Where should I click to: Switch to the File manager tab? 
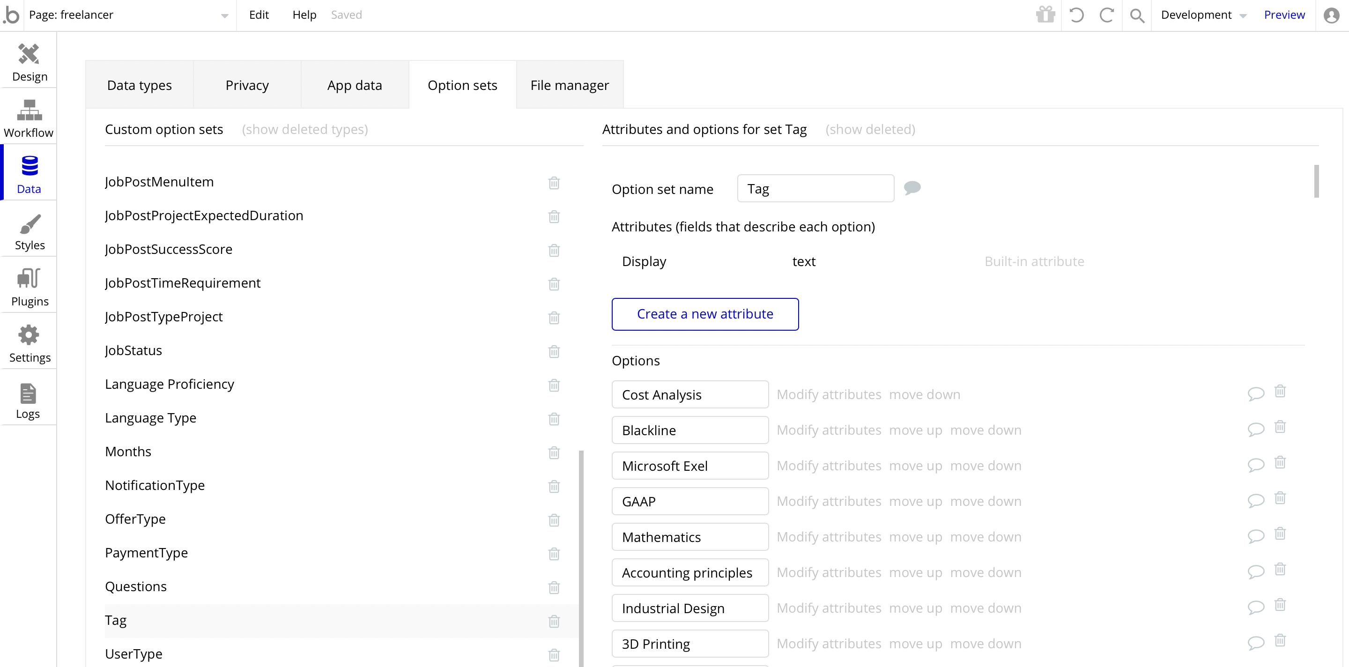coord(569,85)
